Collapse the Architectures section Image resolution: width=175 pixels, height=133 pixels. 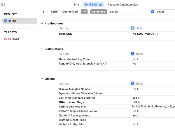(x=42, y=24)
